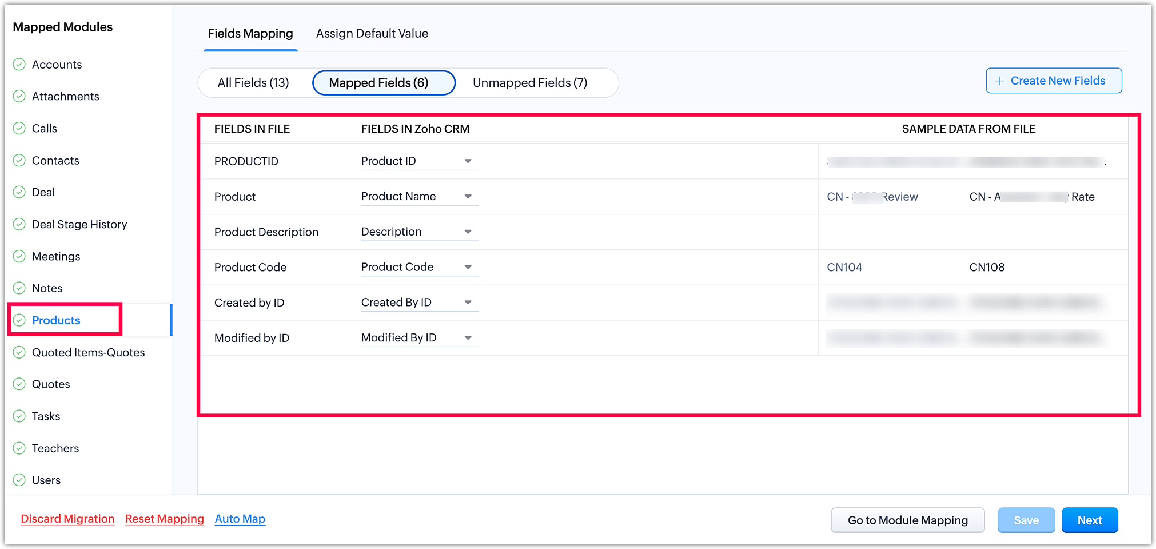The height and width of the screenshot is (549, 1156).
Task: Select the Products module in sidebar
Action: point(56,320)
